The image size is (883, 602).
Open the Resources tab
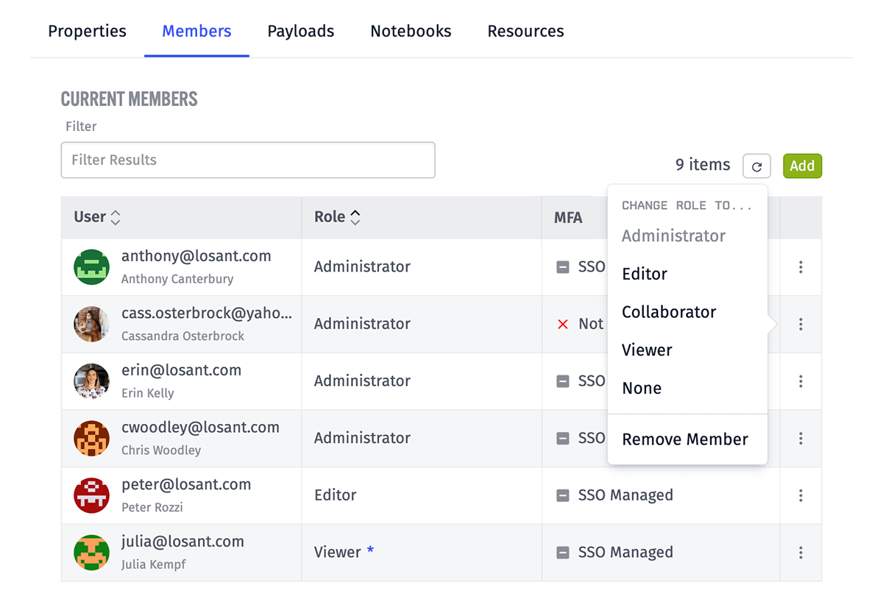coord(525,31)
